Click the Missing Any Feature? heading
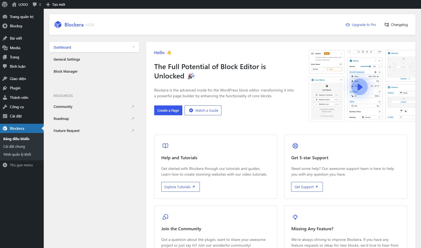 [312, 229]
